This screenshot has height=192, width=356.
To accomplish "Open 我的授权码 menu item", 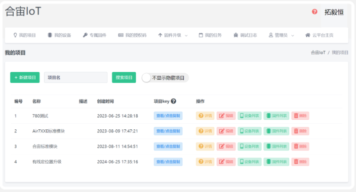I will pos(132,35).
